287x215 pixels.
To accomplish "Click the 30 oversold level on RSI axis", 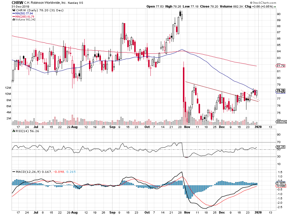I will point(279,156).
